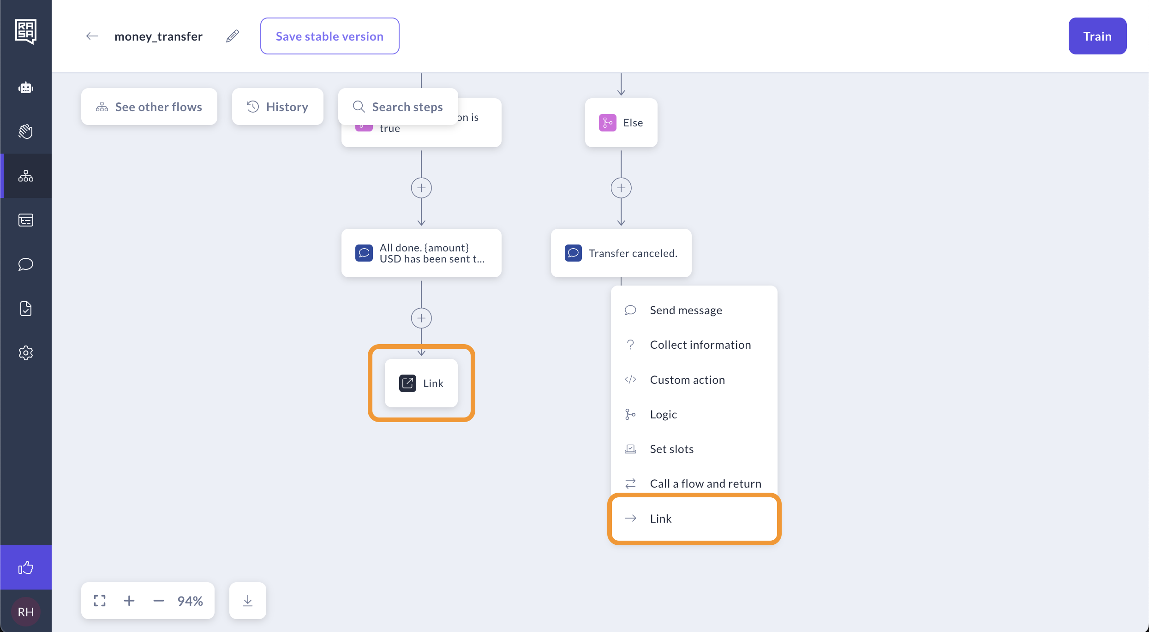Click the Train button
Image resolution: width=1149 pixels, height=632 pixels.
pyautogui.click(x=1097, y=36)
